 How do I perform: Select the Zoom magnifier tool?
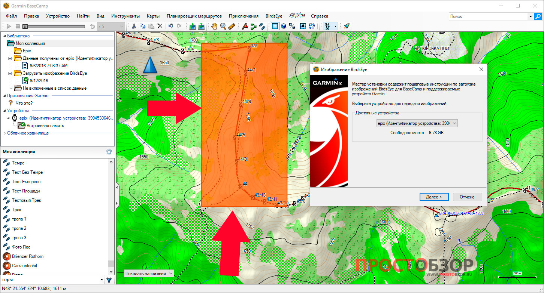click(x=223, y=26)
